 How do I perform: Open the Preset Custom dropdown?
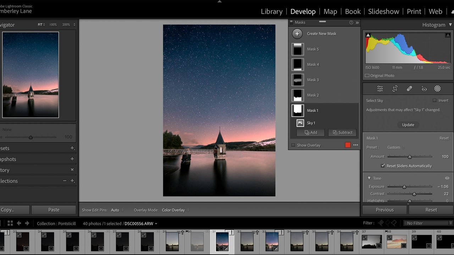[x=396, y=147]
